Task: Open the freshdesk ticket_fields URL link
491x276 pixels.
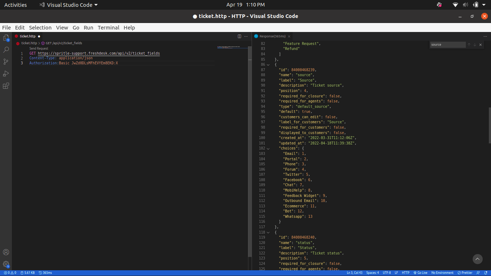Action: point(99,53)
